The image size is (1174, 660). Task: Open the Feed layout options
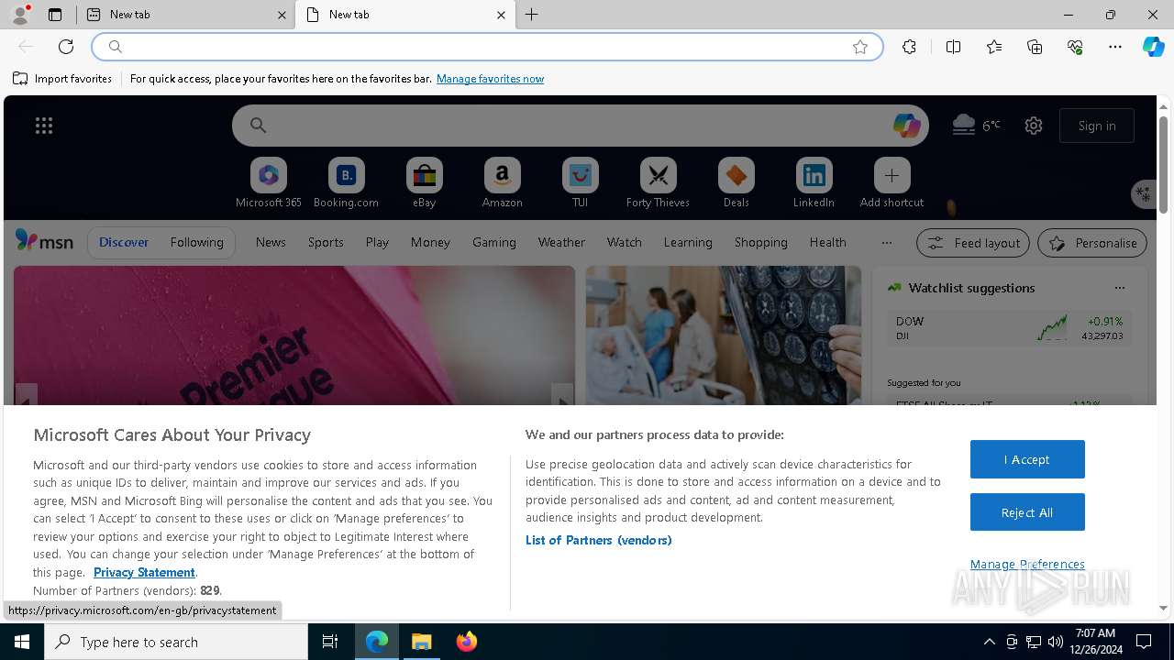[x=972, y=243]
